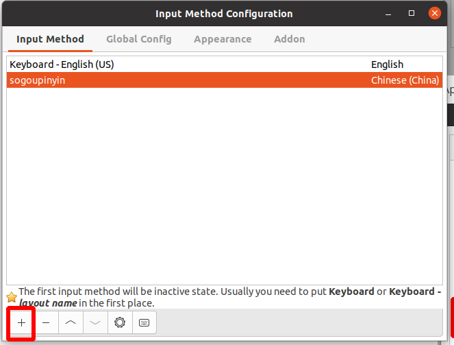Click the yellow star hint icon
The image size is (454, 345).
(12, 297)
